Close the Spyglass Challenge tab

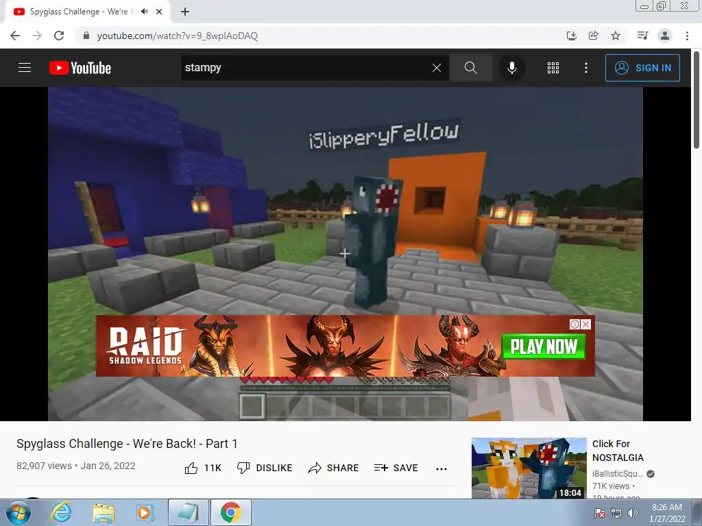coord(159,12)
